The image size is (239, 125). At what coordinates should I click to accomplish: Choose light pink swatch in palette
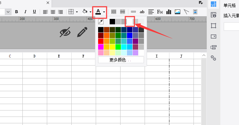101,53
